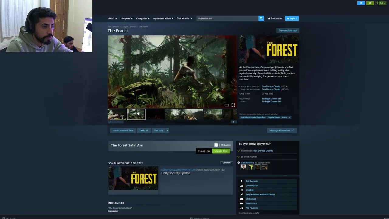This screenshot has height=219, width=389.
Task: Click İstek Listesine Ekle button
Action: click(x=123, y=130)
